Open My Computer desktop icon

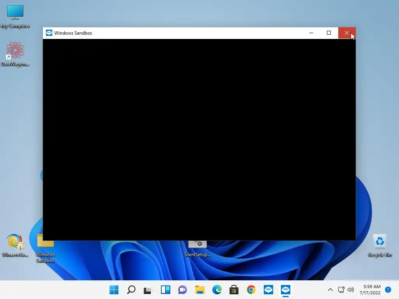coord(15,16)
